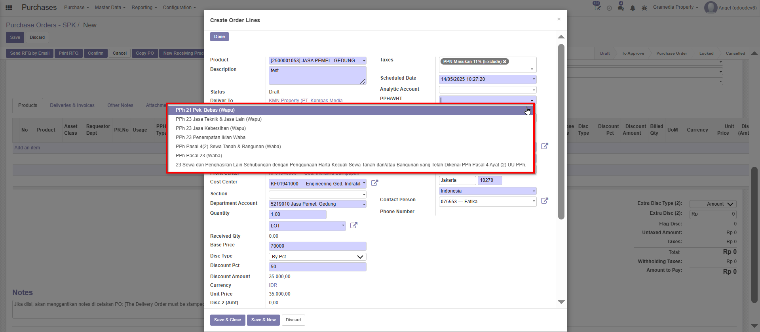The image size is (760, 332).
Task: Open external link next to Contact Person
Action: (x=545, y=201)
